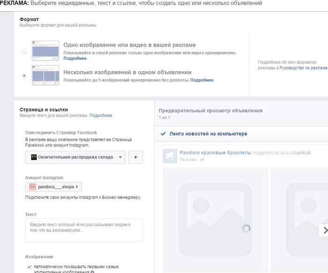Viewport: 328px width, 273px height.
Task: Click the info icon after эффективные изображения
Action: click(x=92, y=272)
